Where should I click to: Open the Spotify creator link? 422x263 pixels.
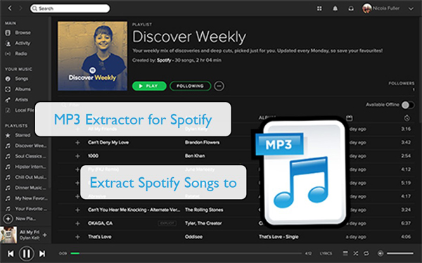164,60
